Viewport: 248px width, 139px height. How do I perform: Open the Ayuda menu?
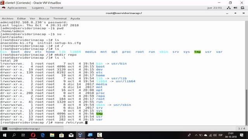tap(75, 19)
